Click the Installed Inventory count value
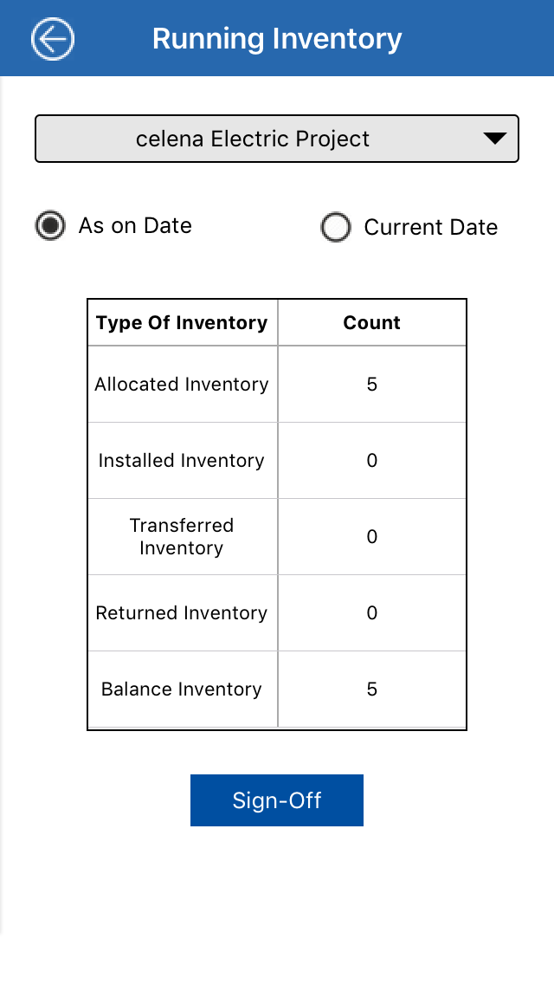554x984 pixels. 372,461
